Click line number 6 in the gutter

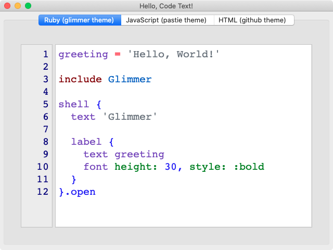pyautogui.click(x=46, y=117)
